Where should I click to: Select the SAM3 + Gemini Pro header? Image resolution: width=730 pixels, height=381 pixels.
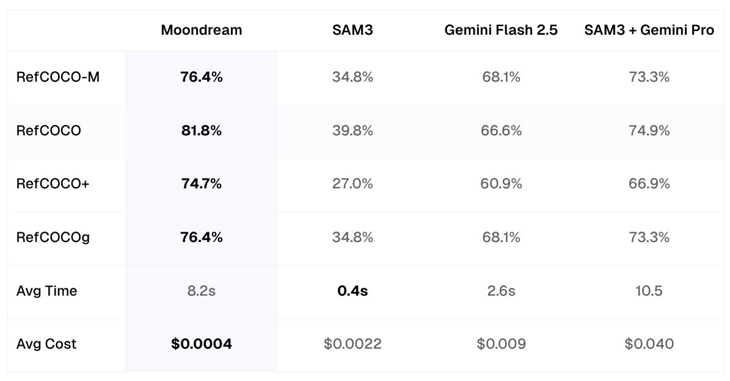point(649,30)
